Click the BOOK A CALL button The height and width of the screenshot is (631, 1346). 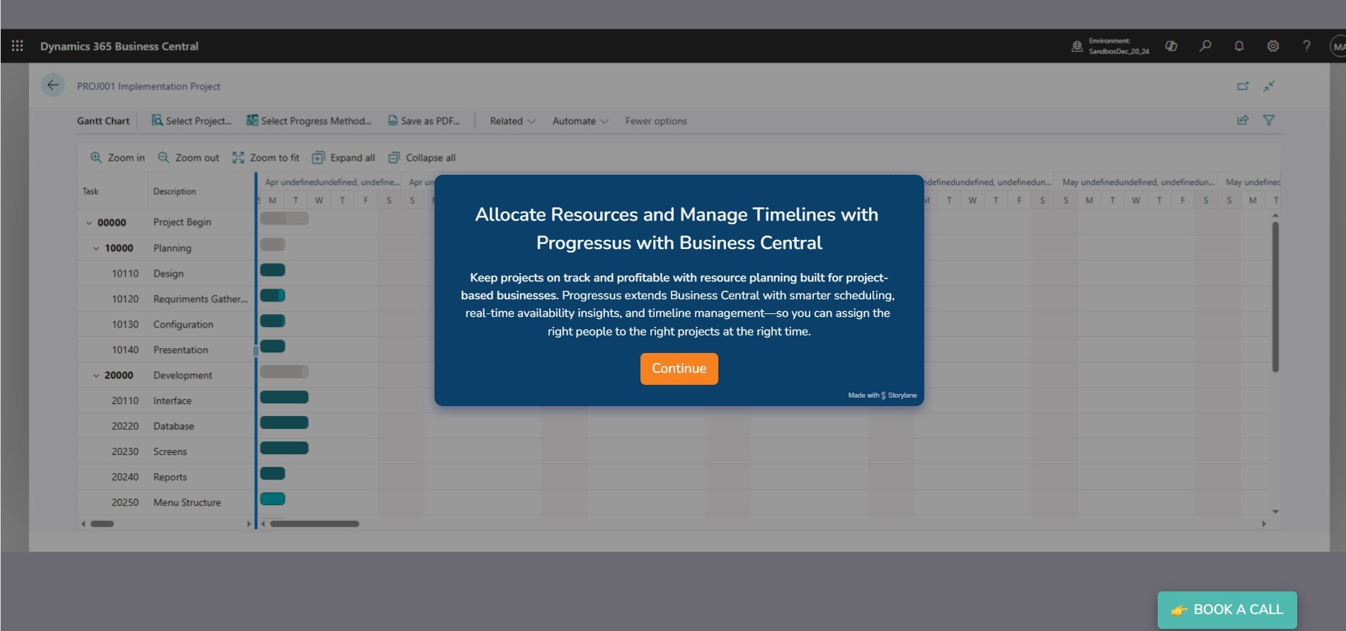tap(1227, 610)
